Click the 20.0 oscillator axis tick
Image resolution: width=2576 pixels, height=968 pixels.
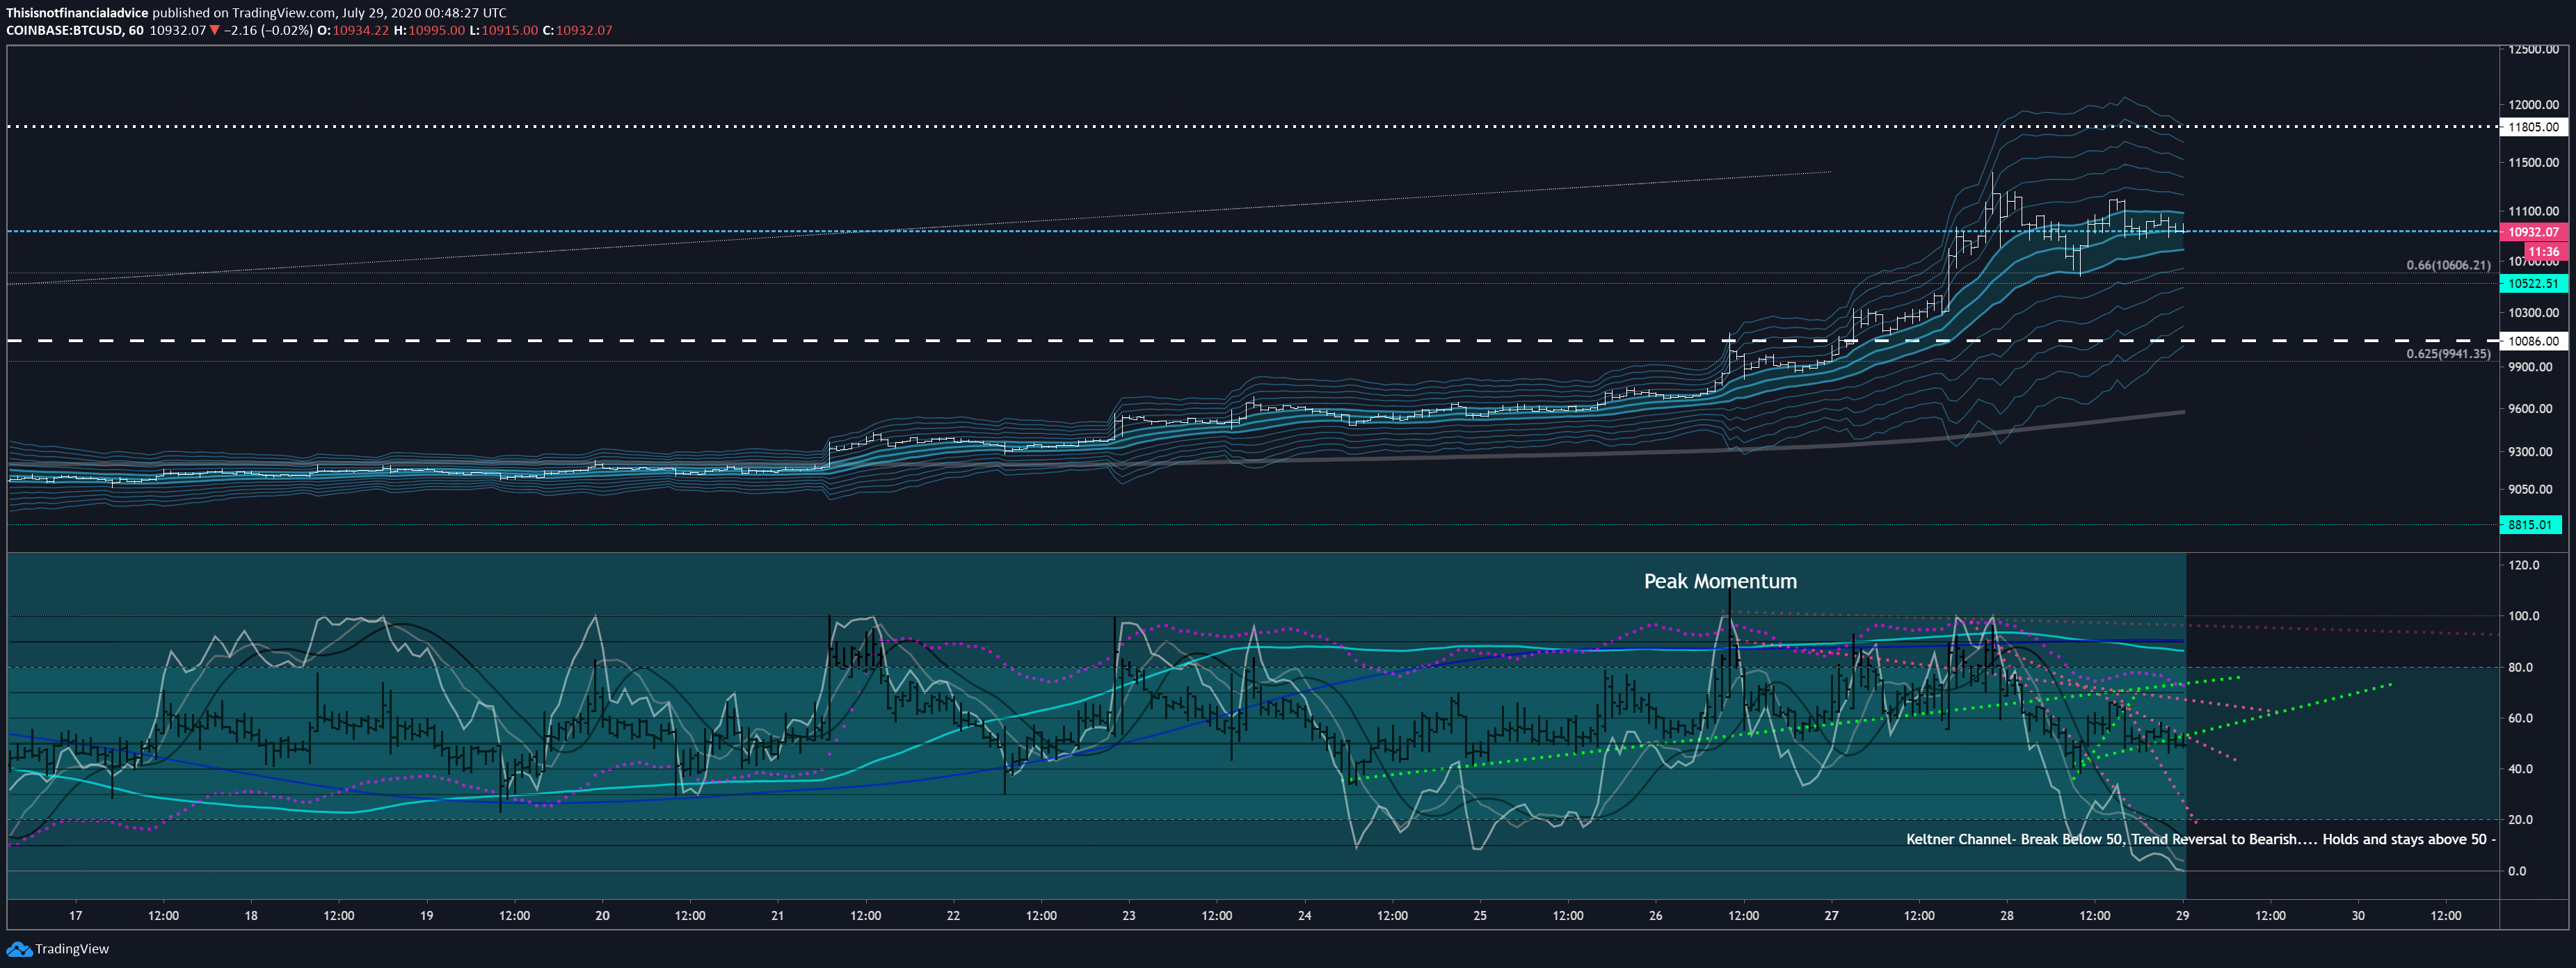(2520, 820)
